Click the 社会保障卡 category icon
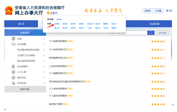This screenshot has width=177, height=112. (x=13, y=66)
